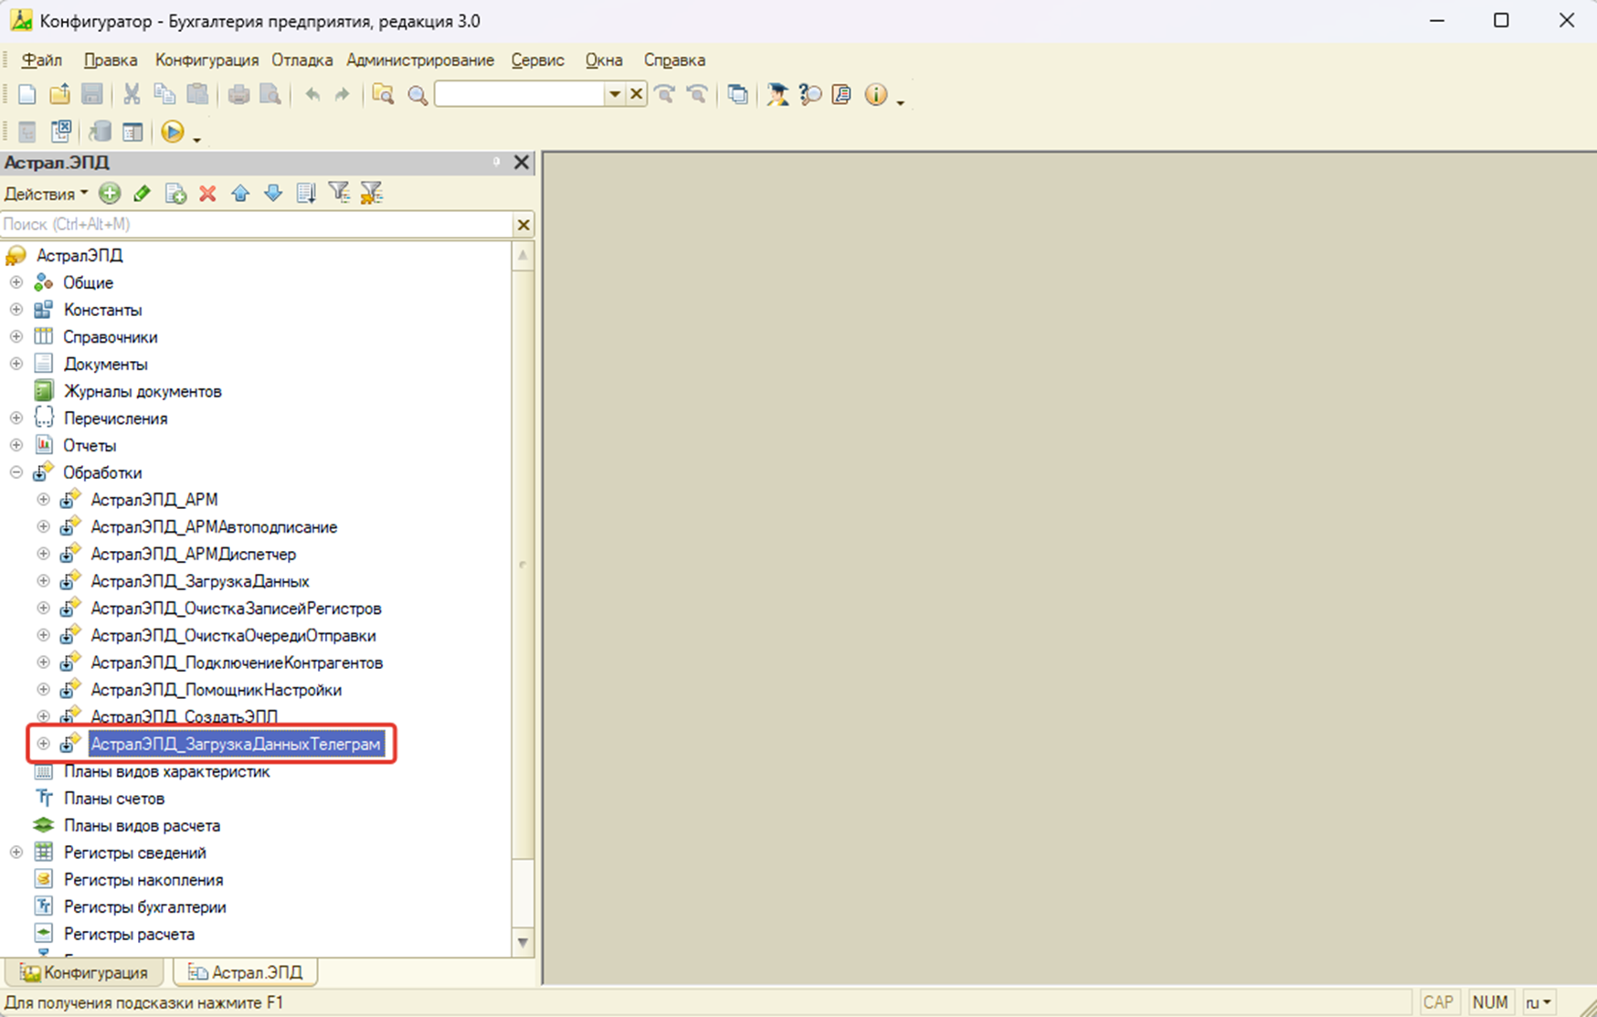Click the Поиск search field in panel

point(257,224)
